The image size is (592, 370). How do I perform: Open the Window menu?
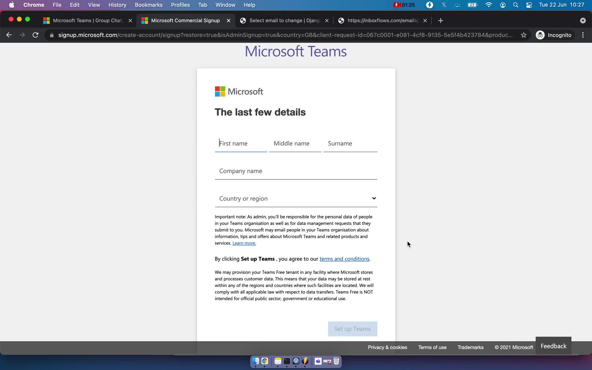[x=225, y=5]
